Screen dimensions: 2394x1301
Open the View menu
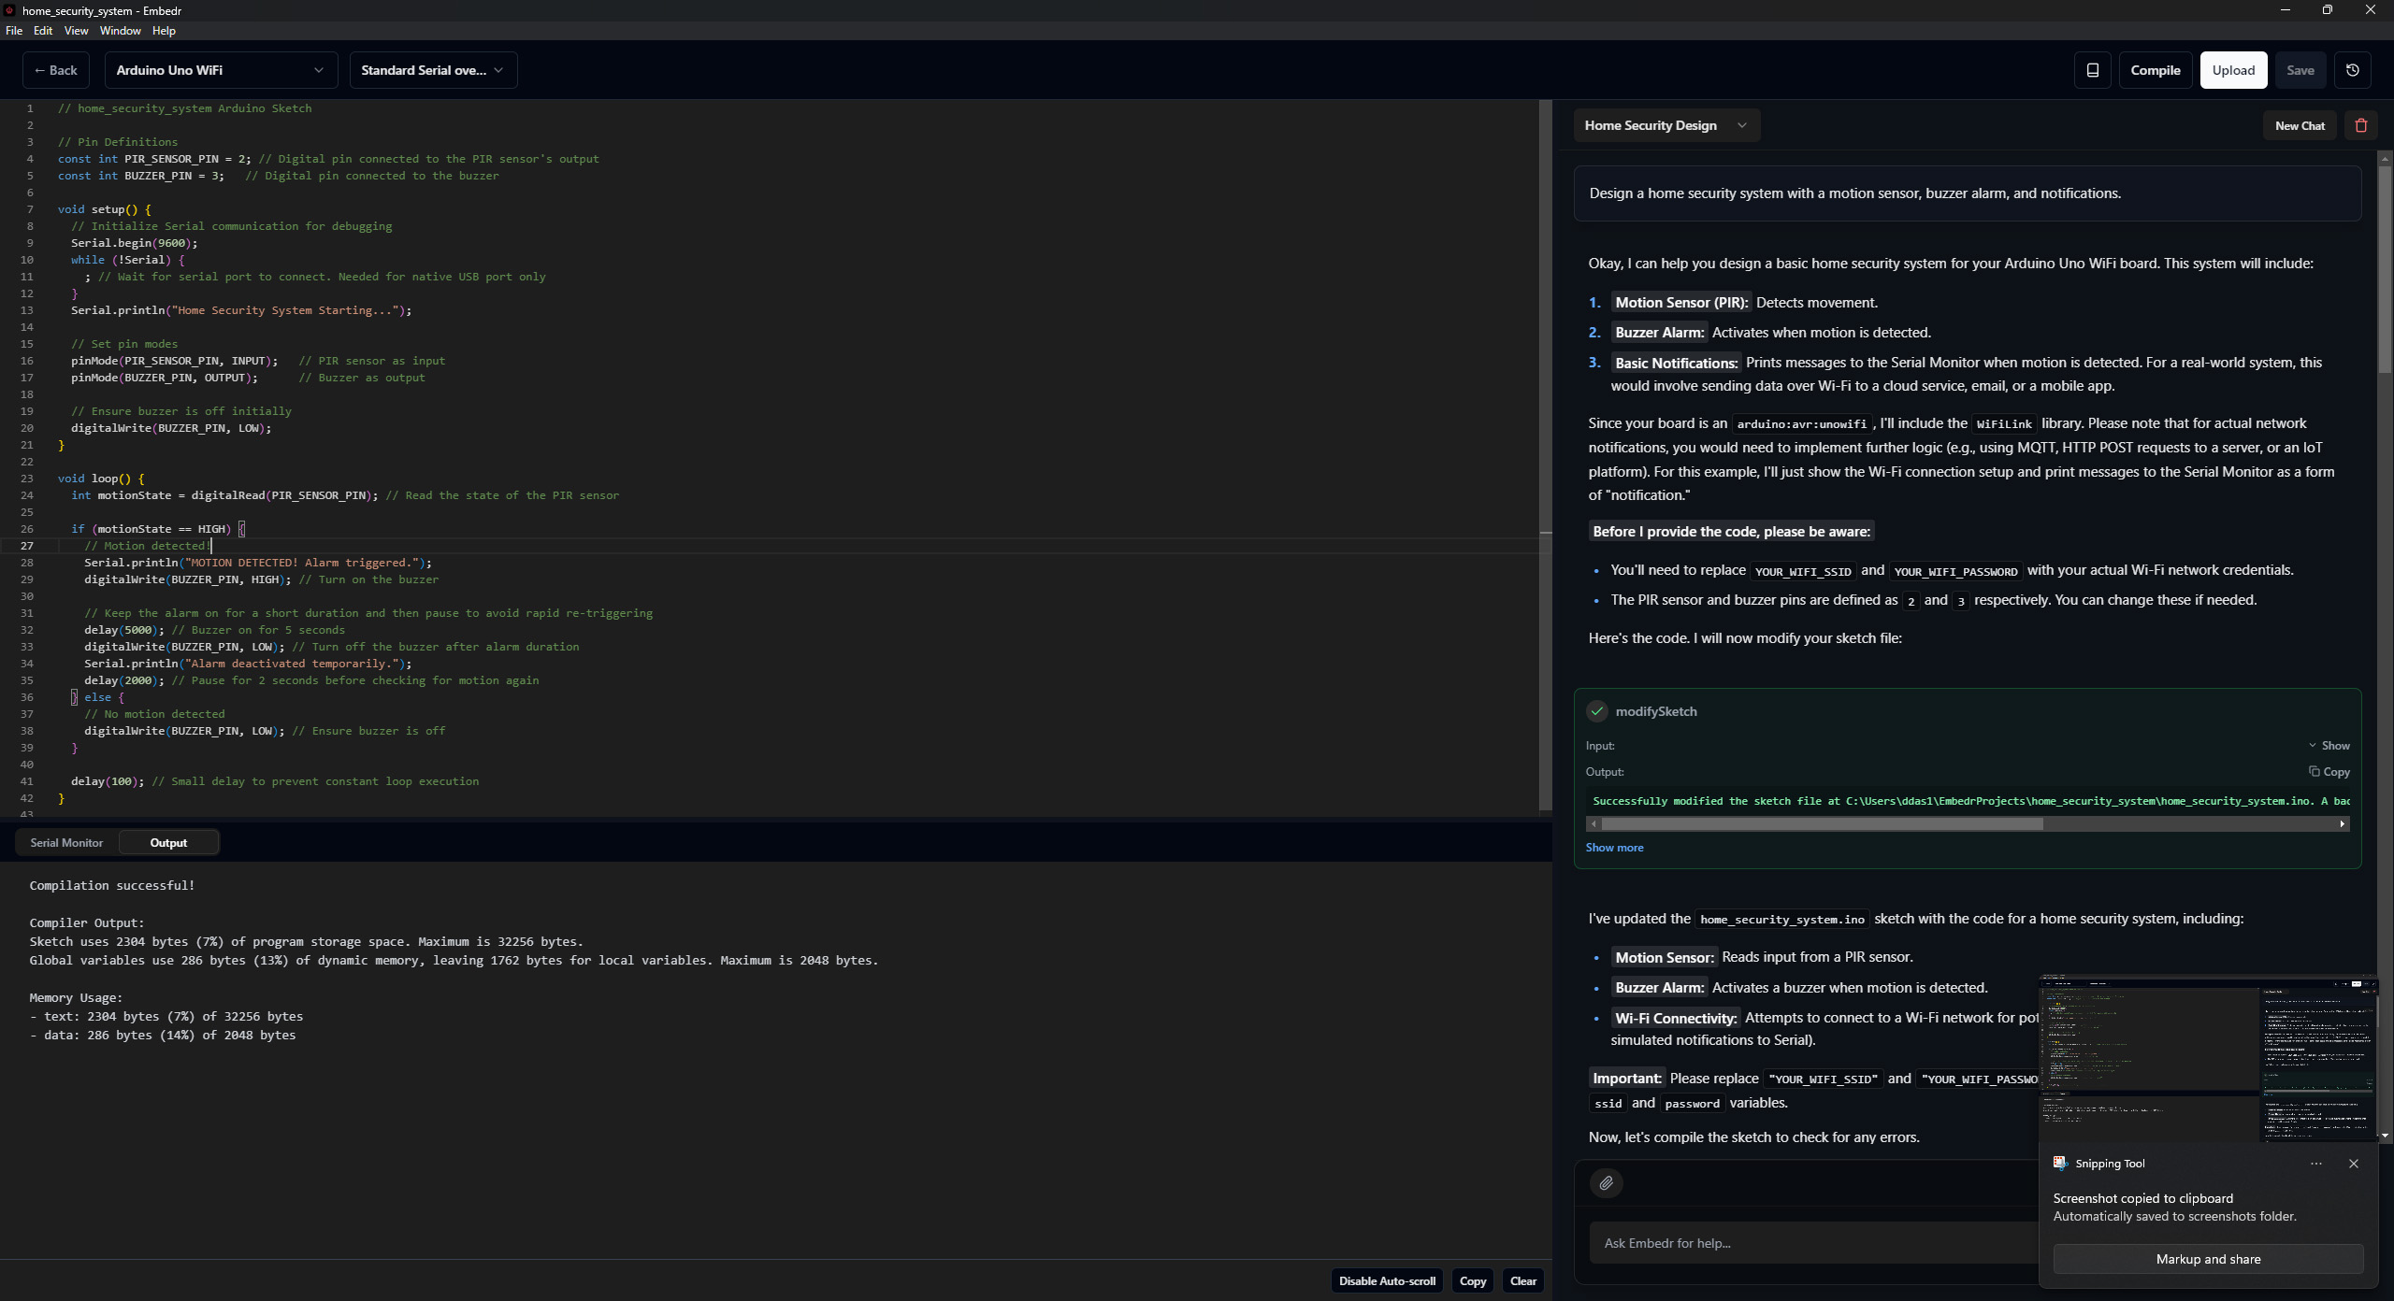click(76, 31)
